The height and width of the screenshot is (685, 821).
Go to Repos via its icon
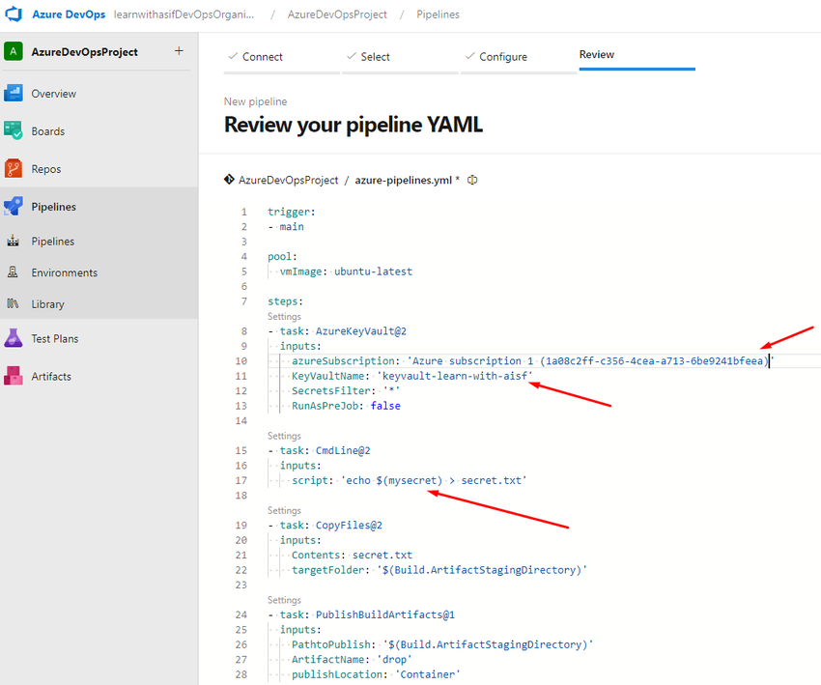tap(14, 169)
